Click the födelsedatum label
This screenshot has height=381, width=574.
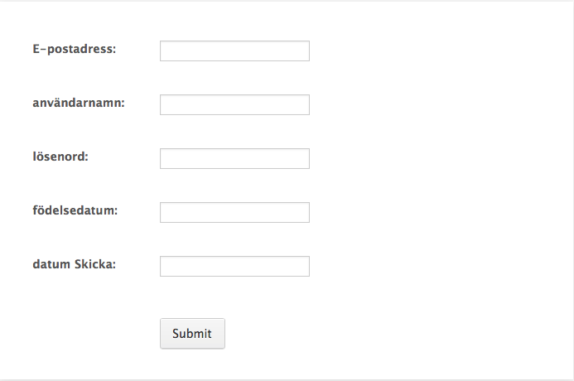click(x=75, y=210)
